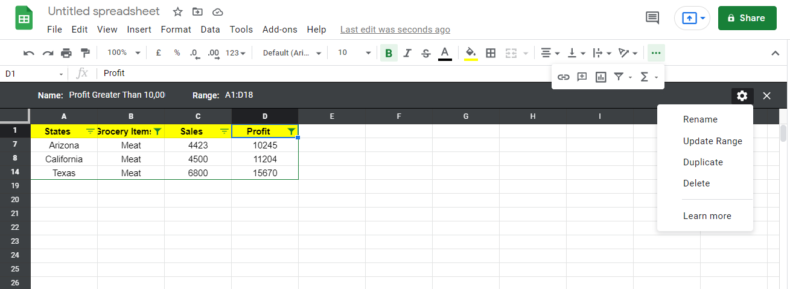Select Duplicate from the options menu
Image resolution: width=790 pixels, height=289 pixels.
(x=702, y=162)
